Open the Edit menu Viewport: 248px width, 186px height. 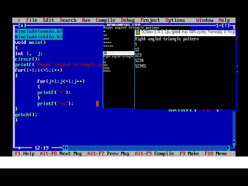(x=48, y=20)
